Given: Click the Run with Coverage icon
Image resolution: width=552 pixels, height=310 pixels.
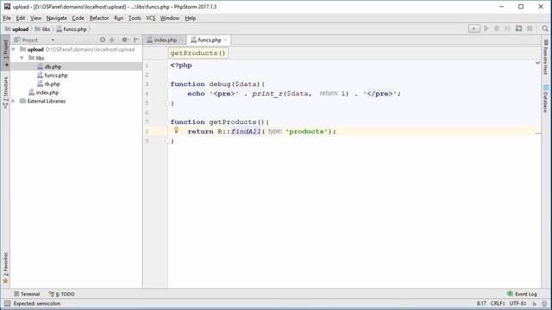Looking at the screenshot, I should coord(507,28).
